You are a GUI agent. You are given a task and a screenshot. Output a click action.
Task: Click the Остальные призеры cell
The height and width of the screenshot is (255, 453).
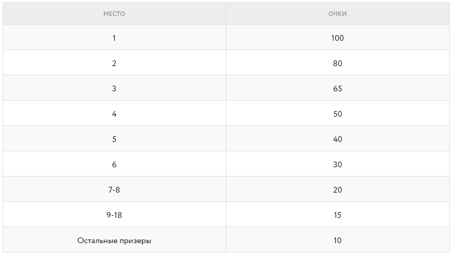click(x=114, y=241)
